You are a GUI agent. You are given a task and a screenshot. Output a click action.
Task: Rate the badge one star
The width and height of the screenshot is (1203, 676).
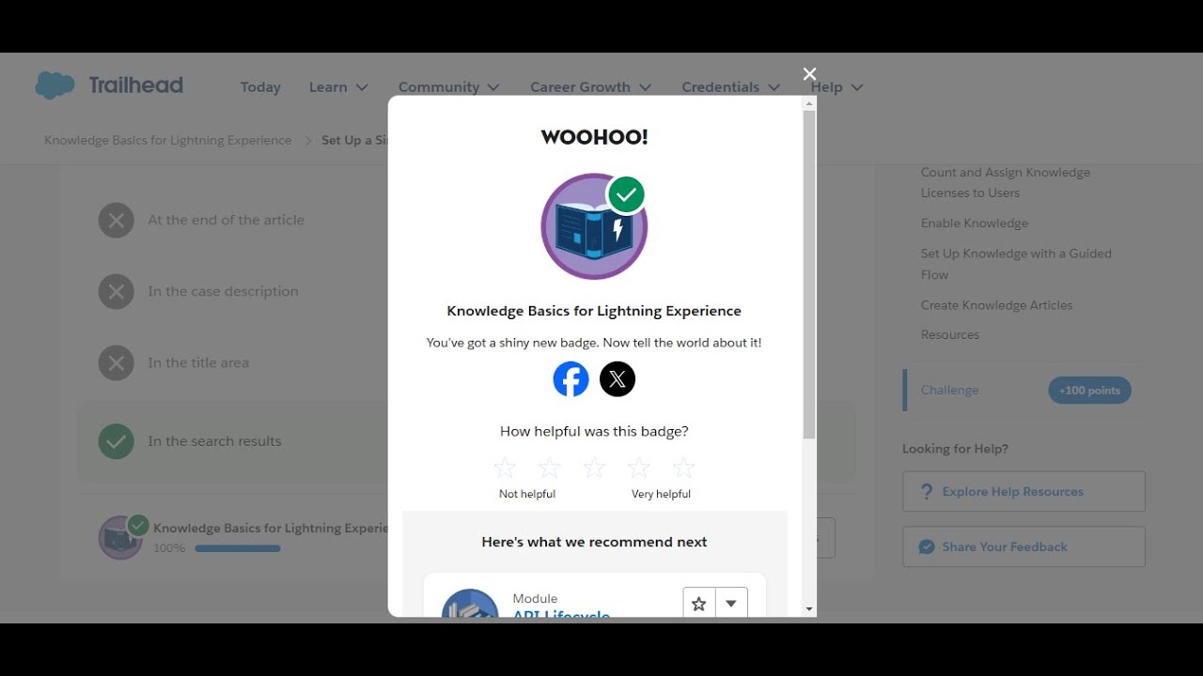(x=505, y=468)
